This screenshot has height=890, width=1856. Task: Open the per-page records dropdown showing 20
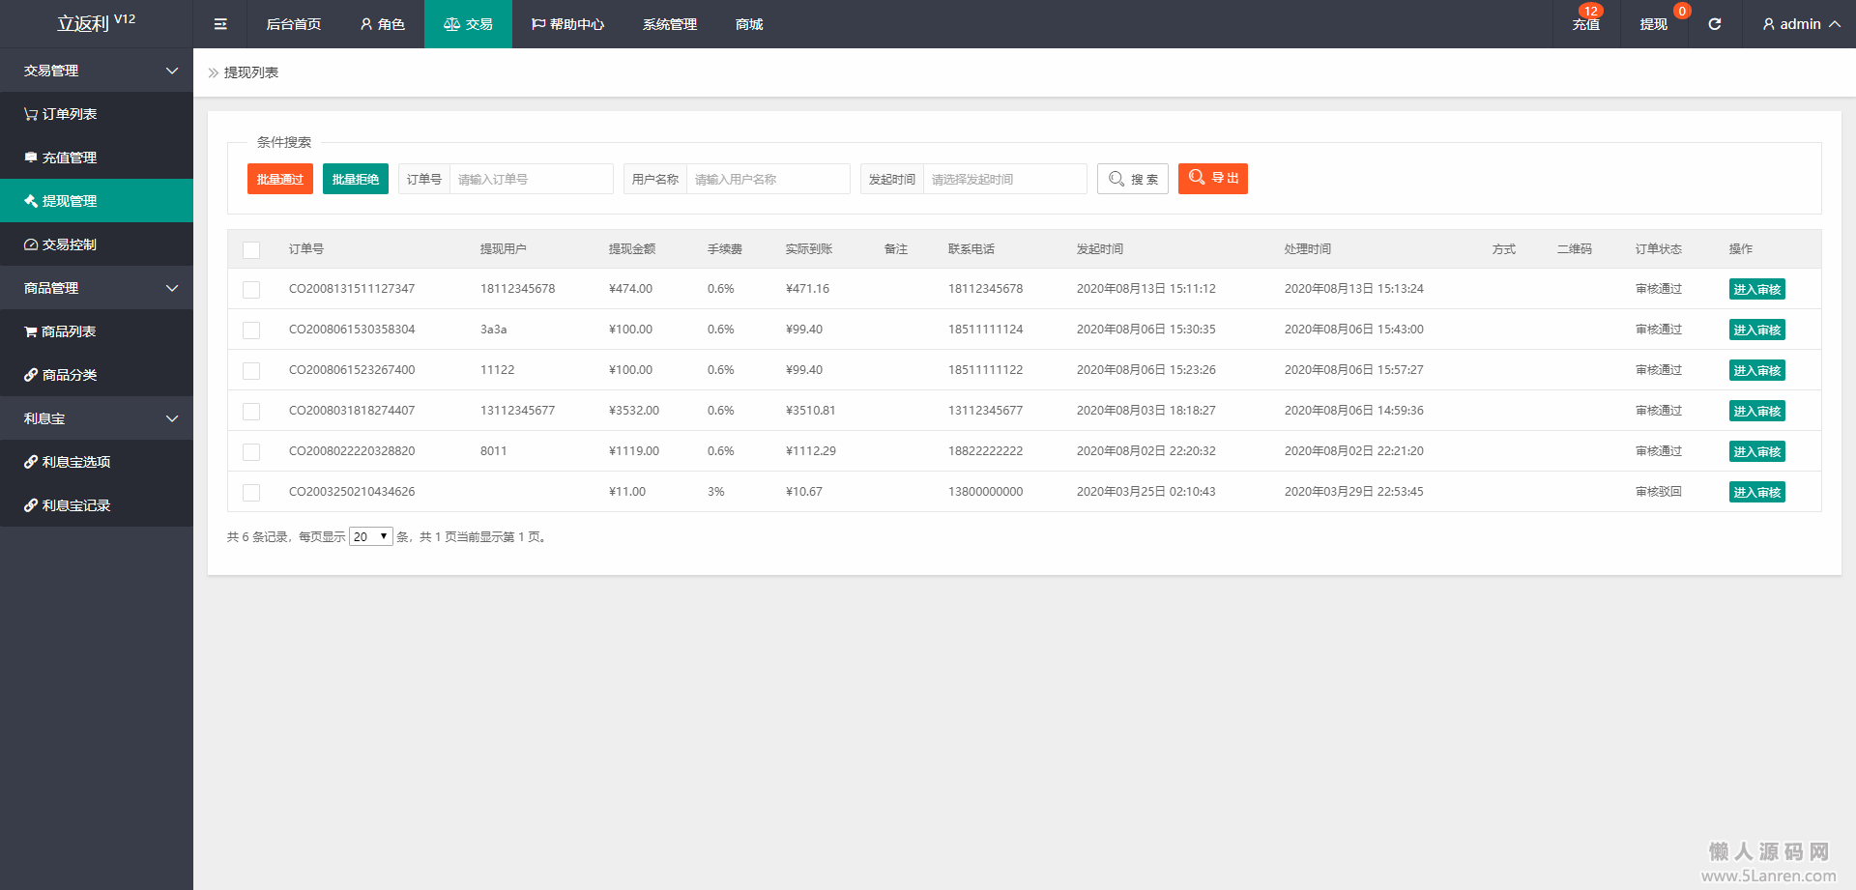[370, 536]
